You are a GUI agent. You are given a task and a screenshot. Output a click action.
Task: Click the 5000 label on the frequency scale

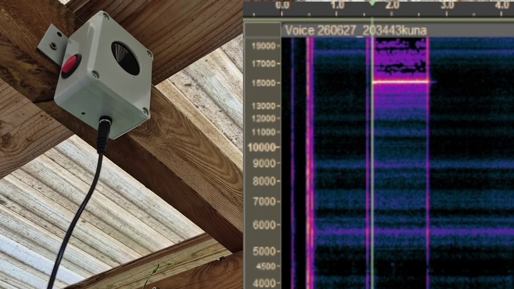[264, 251]
